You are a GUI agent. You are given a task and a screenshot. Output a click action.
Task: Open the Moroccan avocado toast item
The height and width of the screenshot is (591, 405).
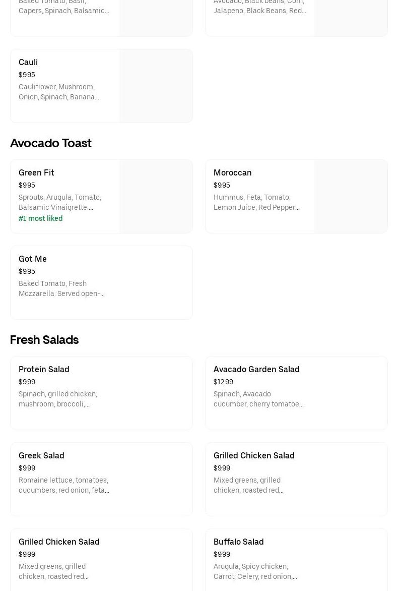232,173
